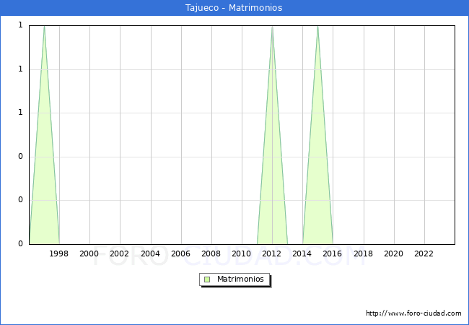Screen dimensions: 469x325
Task: Click the 2014 x-axis label
Action: click(302, 253)
